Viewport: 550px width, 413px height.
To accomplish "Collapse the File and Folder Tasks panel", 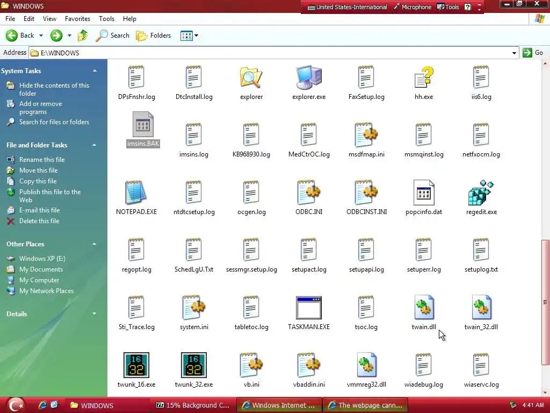I will (x=95, y=145).
